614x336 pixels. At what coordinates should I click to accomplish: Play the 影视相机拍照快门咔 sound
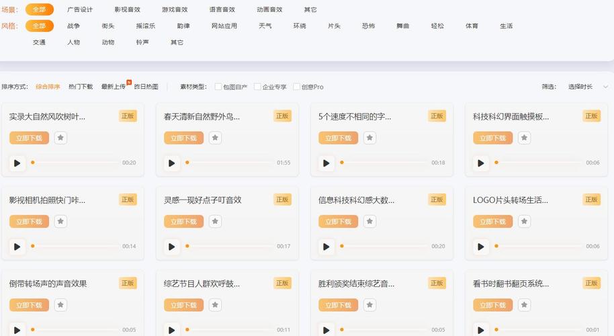[x=17, y=247]
